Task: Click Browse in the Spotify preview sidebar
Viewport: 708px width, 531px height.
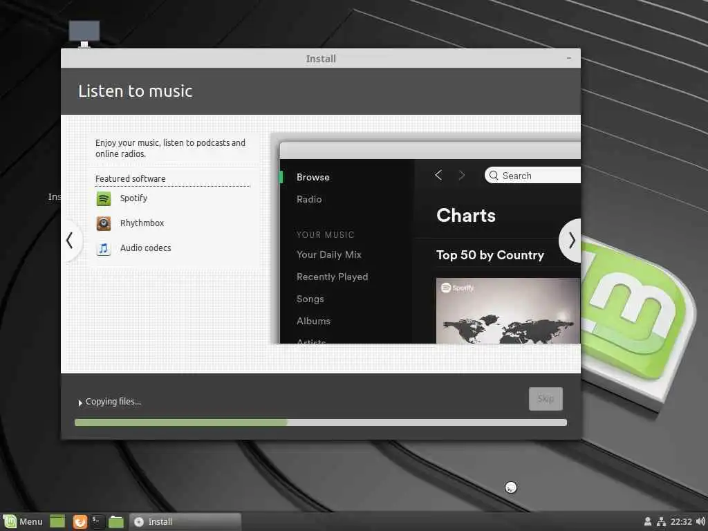Action: [x=313, y=178]
